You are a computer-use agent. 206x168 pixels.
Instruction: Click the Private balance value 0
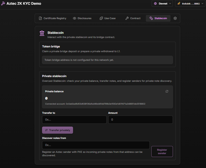(x=46, y=98)
